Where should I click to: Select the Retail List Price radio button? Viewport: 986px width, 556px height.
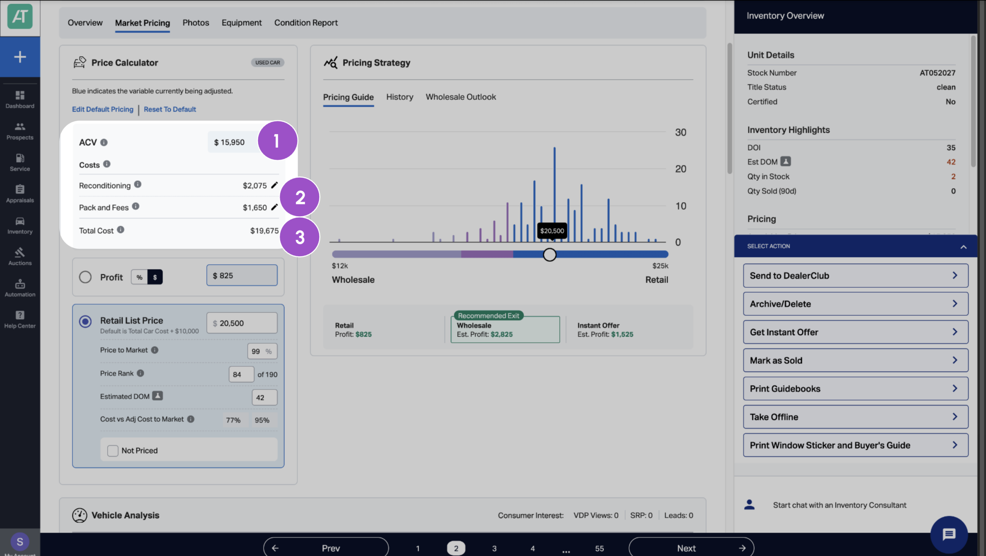tap(85, 321)
